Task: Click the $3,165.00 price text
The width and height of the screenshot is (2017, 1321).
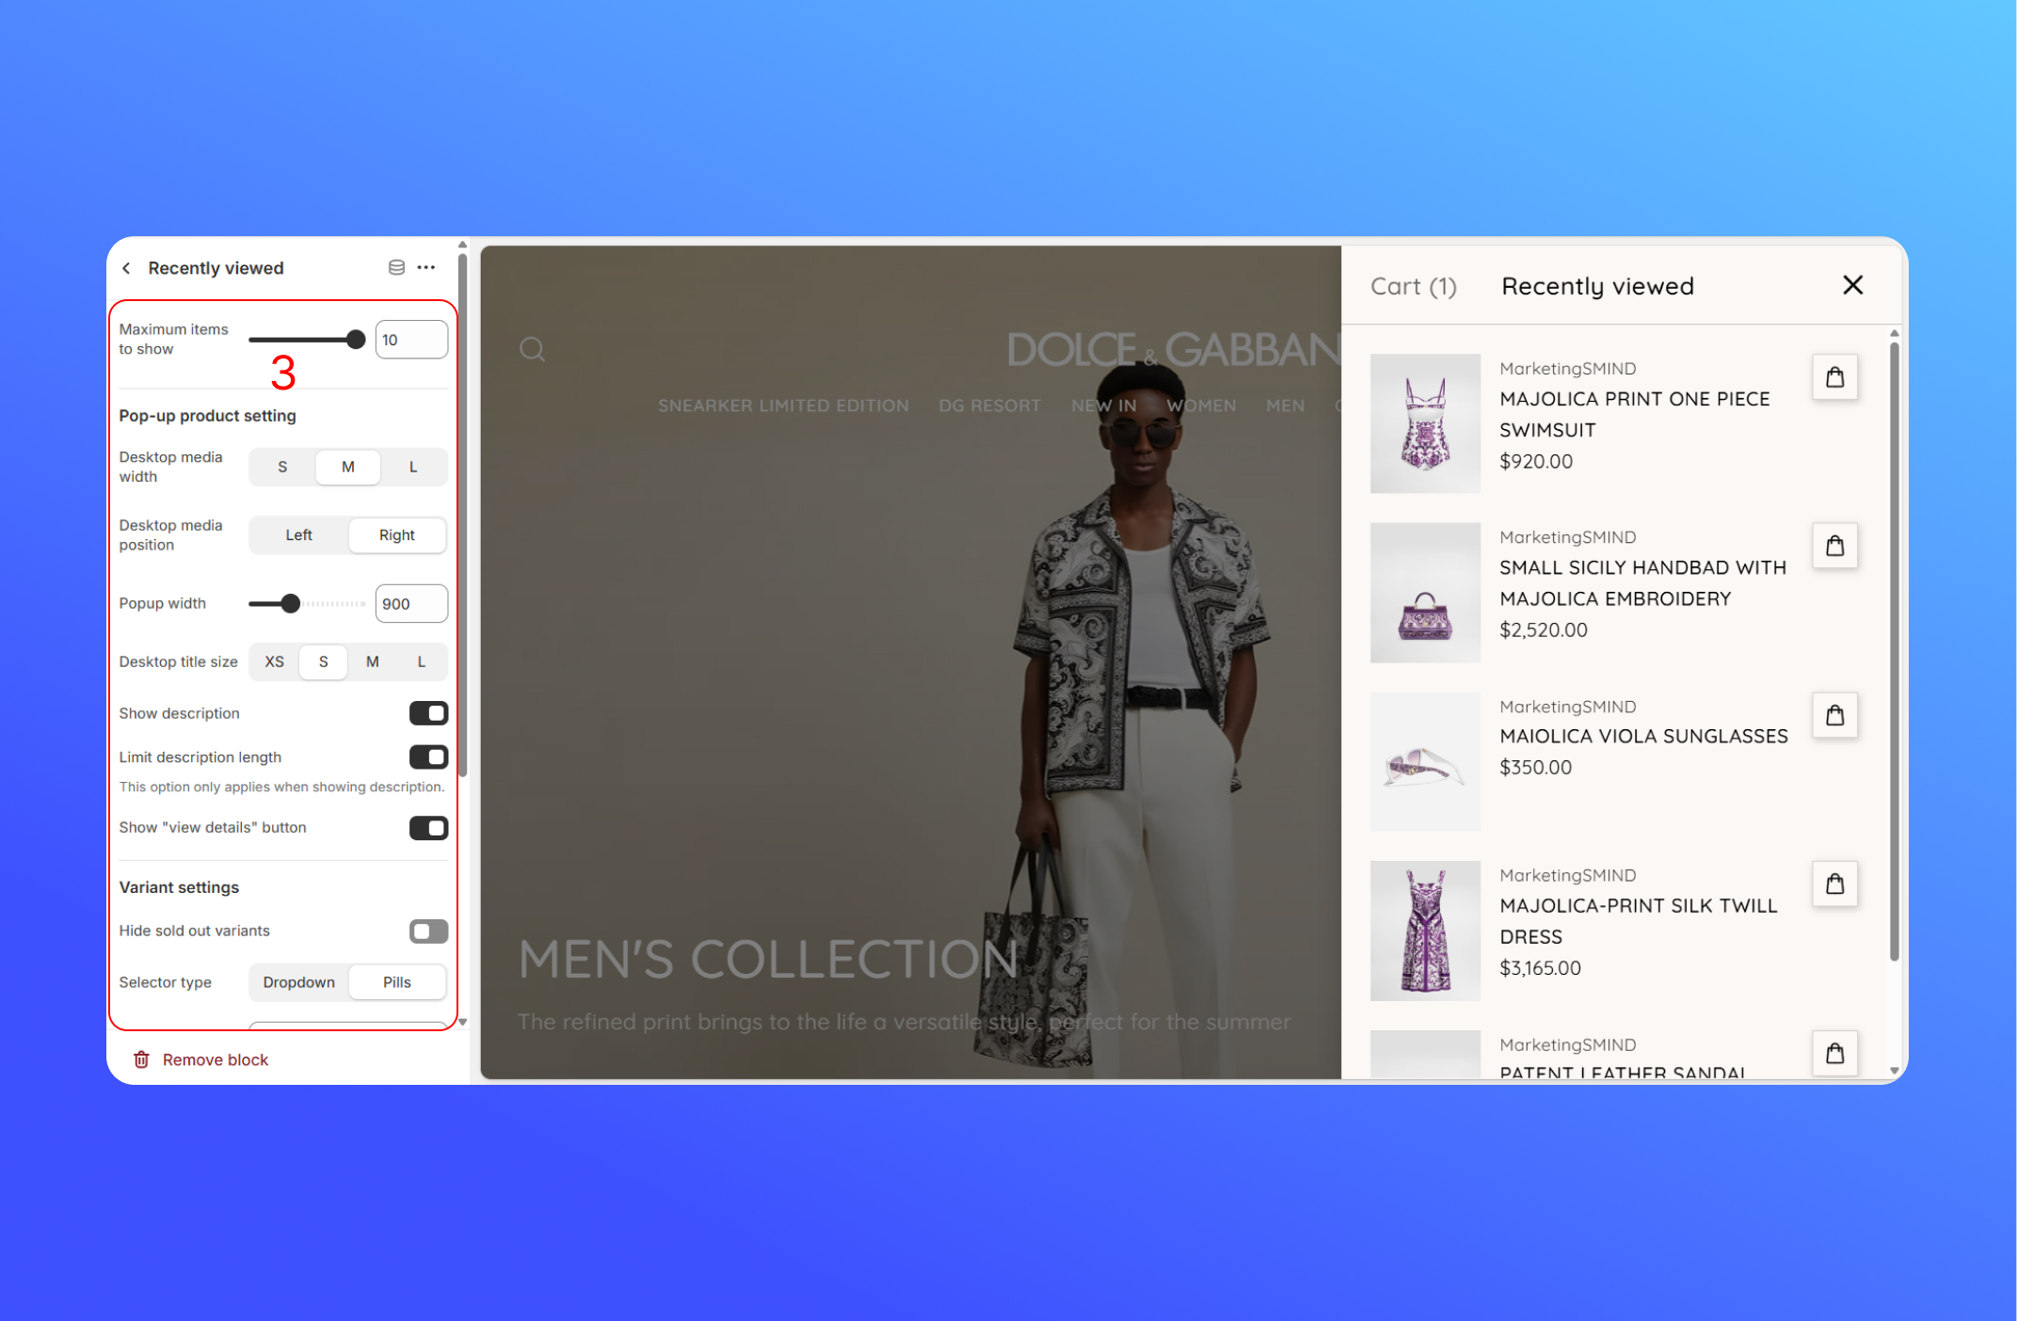Action: click(1540, 967)
